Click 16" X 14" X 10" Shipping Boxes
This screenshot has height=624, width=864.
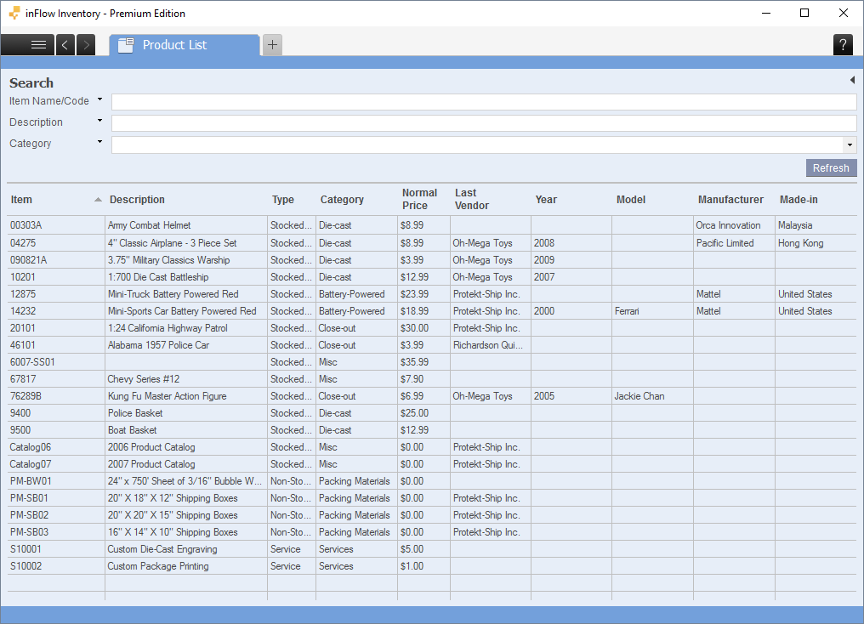[x=173, y=532]
